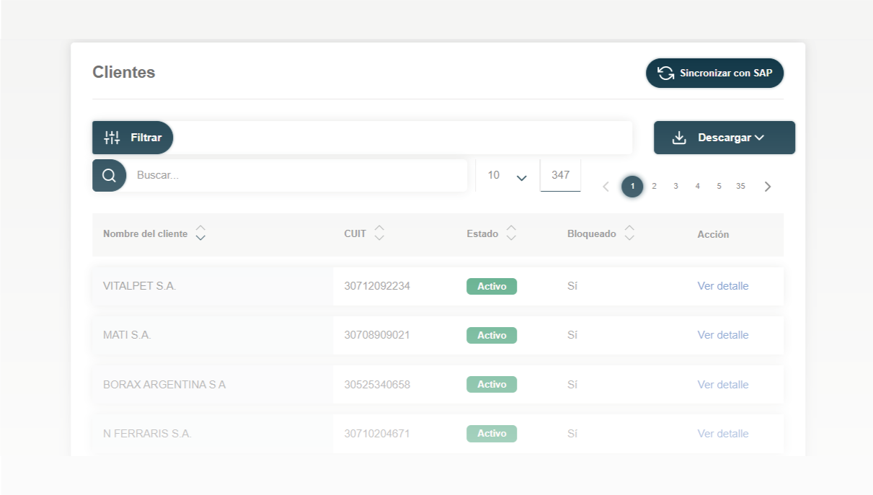
Task: Click the magnifying glass search icon
Action: pyautogui.click(x=109, y=176)
